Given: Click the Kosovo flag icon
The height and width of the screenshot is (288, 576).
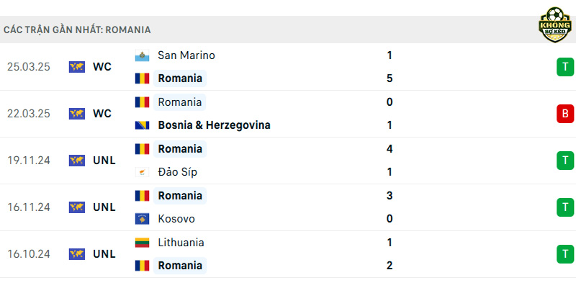Looking at the screenshot, I should [x=142, y=219].
